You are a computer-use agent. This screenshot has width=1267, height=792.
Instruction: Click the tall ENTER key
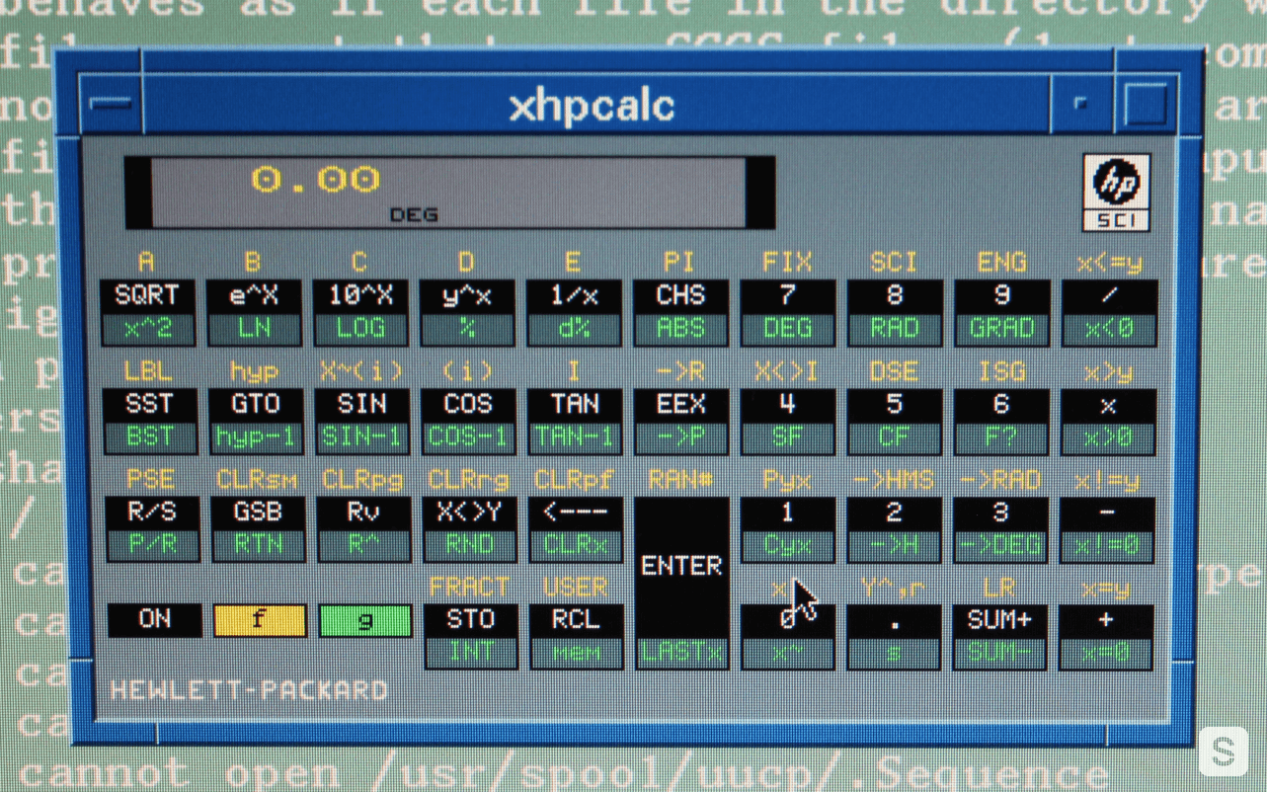pyautogui.click(x=682, y=583)
